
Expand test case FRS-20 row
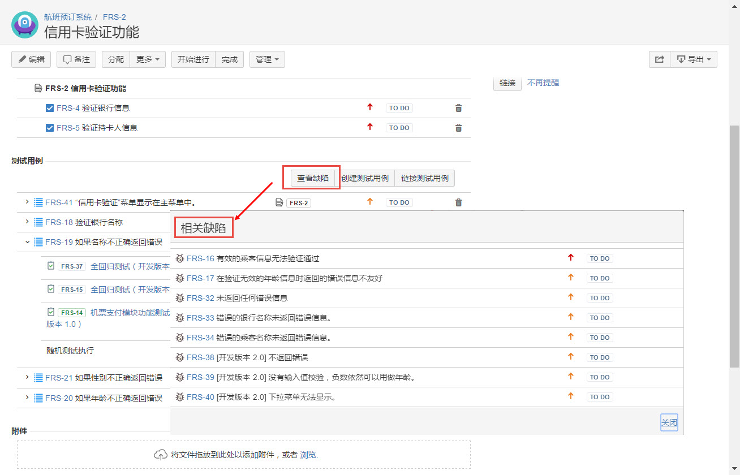(27, 397)
